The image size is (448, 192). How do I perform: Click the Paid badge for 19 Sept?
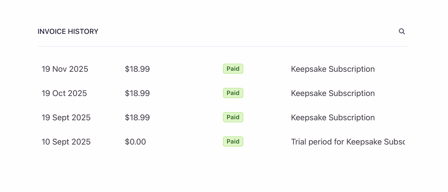pyautogui.click(x=233, y=117)
